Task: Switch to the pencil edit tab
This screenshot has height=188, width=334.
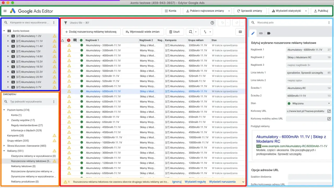Action: pos(253,33)
